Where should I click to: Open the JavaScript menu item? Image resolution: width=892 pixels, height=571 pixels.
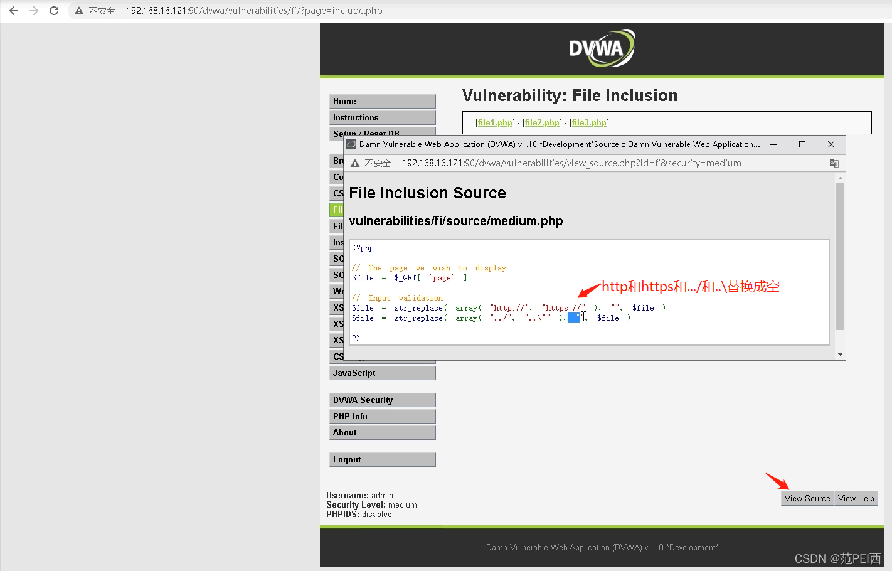pyautogui.click(x=383, y=373)
